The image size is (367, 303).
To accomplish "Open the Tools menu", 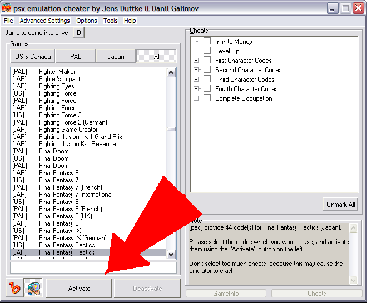I will (111, 21).
